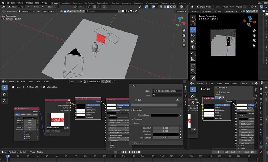Open Normal transform orientation dropdown
This screenshot has width=268, height=162.
[x=80, y=7]
